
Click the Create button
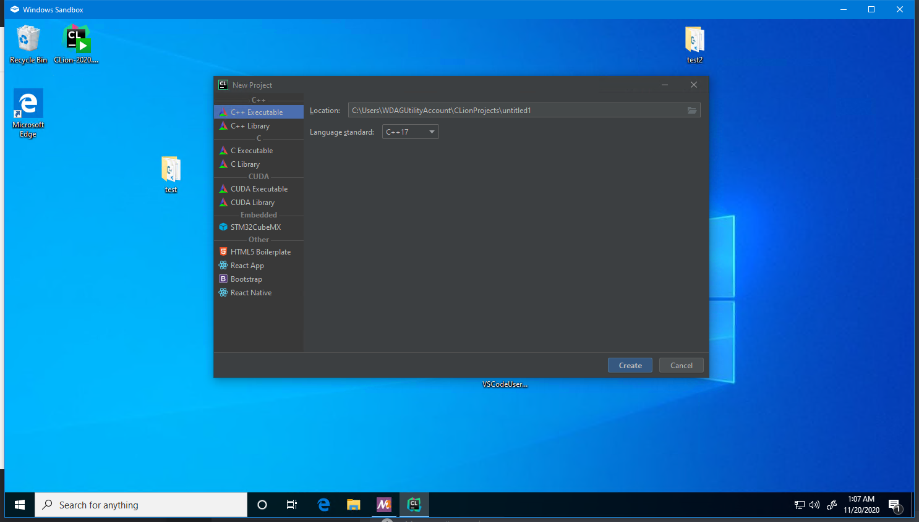coord(630,366)
